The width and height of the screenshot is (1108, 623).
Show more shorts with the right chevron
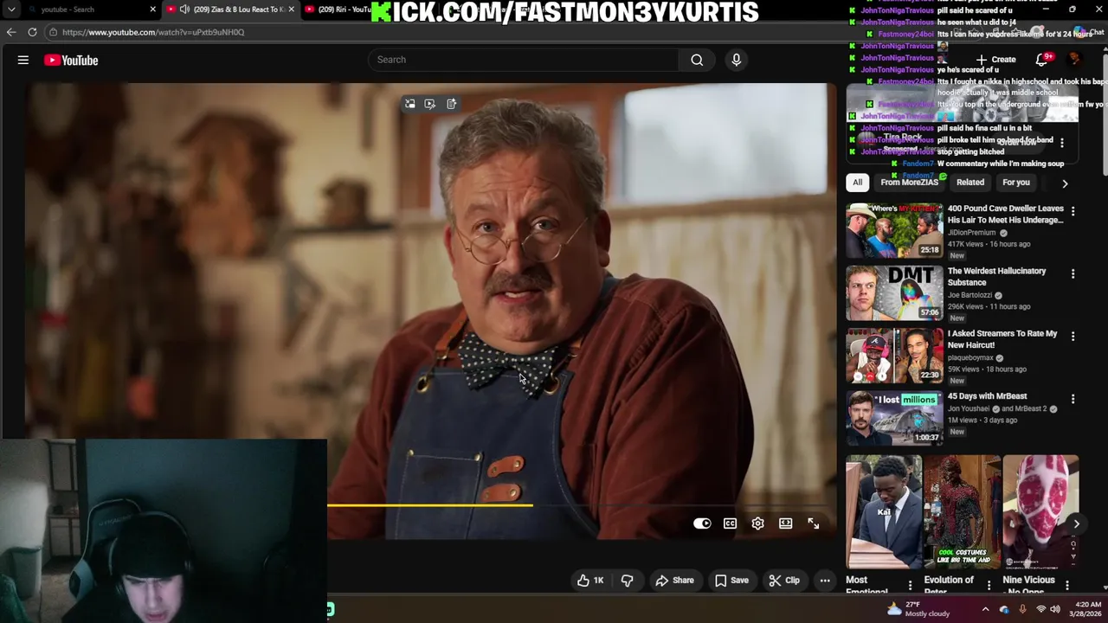[1076, 523]
